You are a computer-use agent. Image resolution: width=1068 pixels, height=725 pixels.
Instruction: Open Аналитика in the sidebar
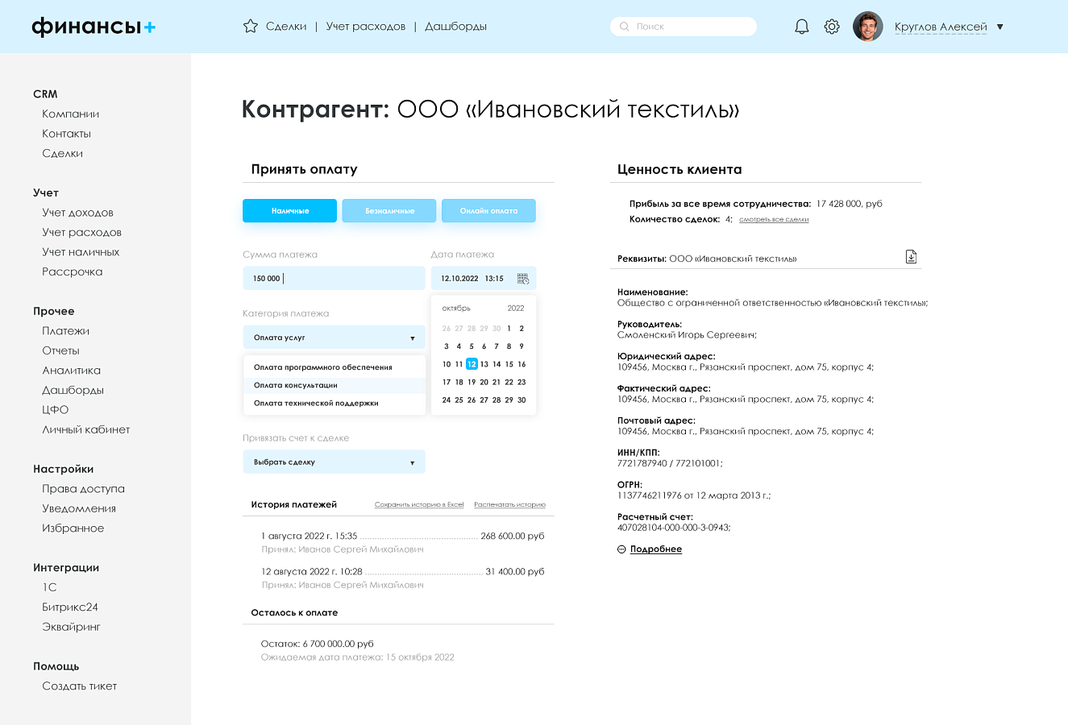tap(72, 371)
